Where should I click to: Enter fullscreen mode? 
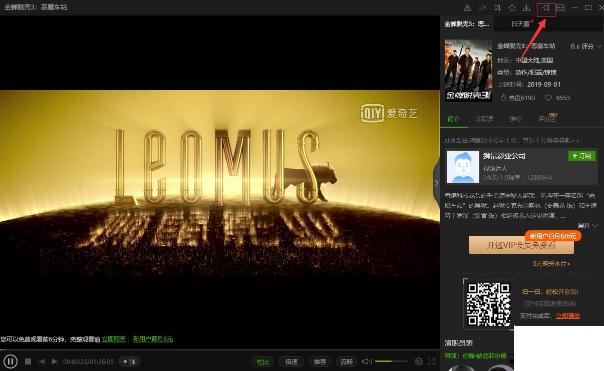point(431,361)
